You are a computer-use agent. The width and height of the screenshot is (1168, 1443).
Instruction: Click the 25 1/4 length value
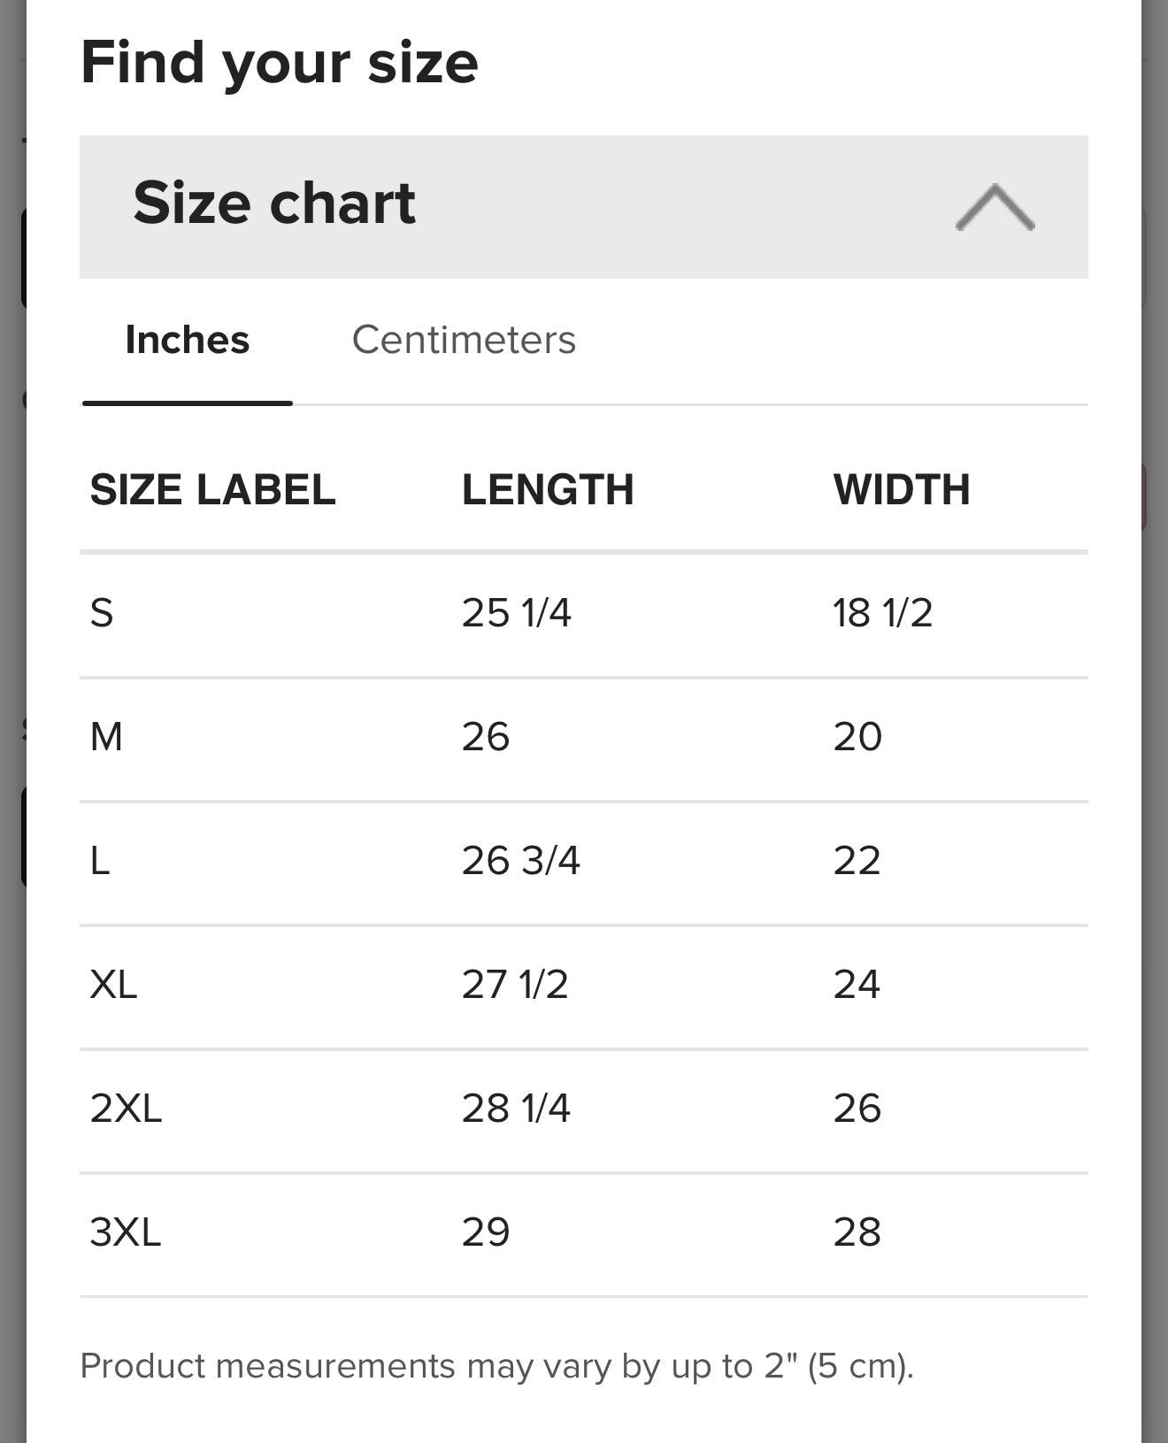point(517,612)
